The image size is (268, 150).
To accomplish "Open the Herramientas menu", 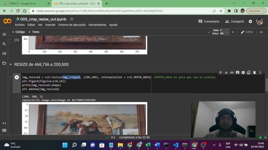I will point(97,25).
